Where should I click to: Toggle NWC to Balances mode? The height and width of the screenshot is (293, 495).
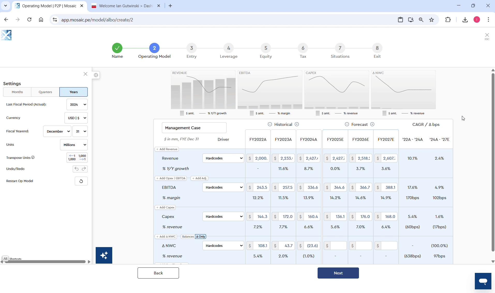pyautogui.click(x=188, y=237)
